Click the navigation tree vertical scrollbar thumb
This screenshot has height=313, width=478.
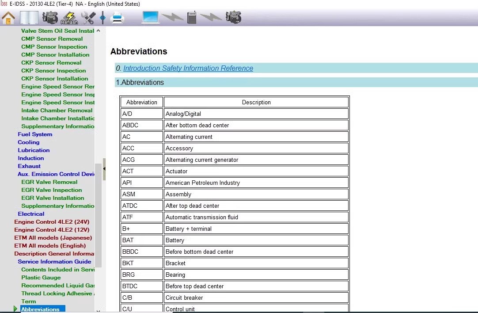coord(98,215)
